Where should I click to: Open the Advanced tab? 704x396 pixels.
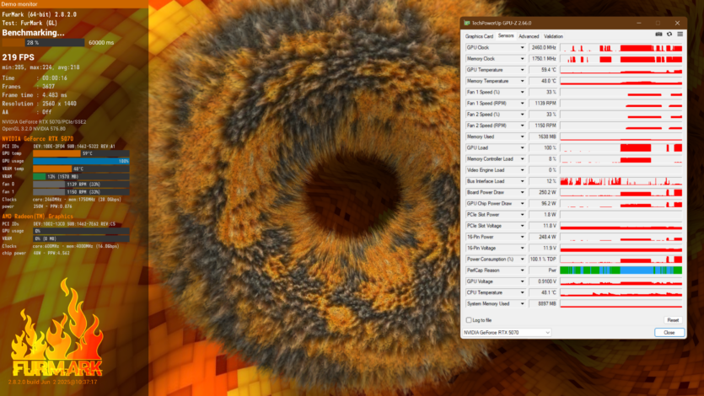click(x=529, y=36)
